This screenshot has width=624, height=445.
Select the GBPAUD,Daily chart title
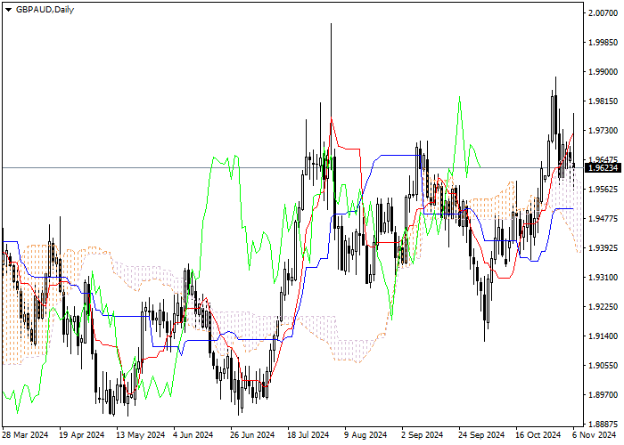coord(45,10)
